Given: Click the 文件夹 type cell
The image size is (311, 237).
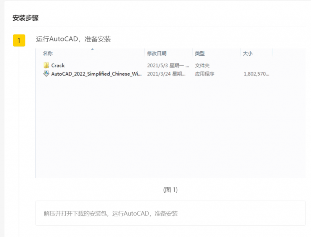Looking at the screenshot, I should point(202,65).
